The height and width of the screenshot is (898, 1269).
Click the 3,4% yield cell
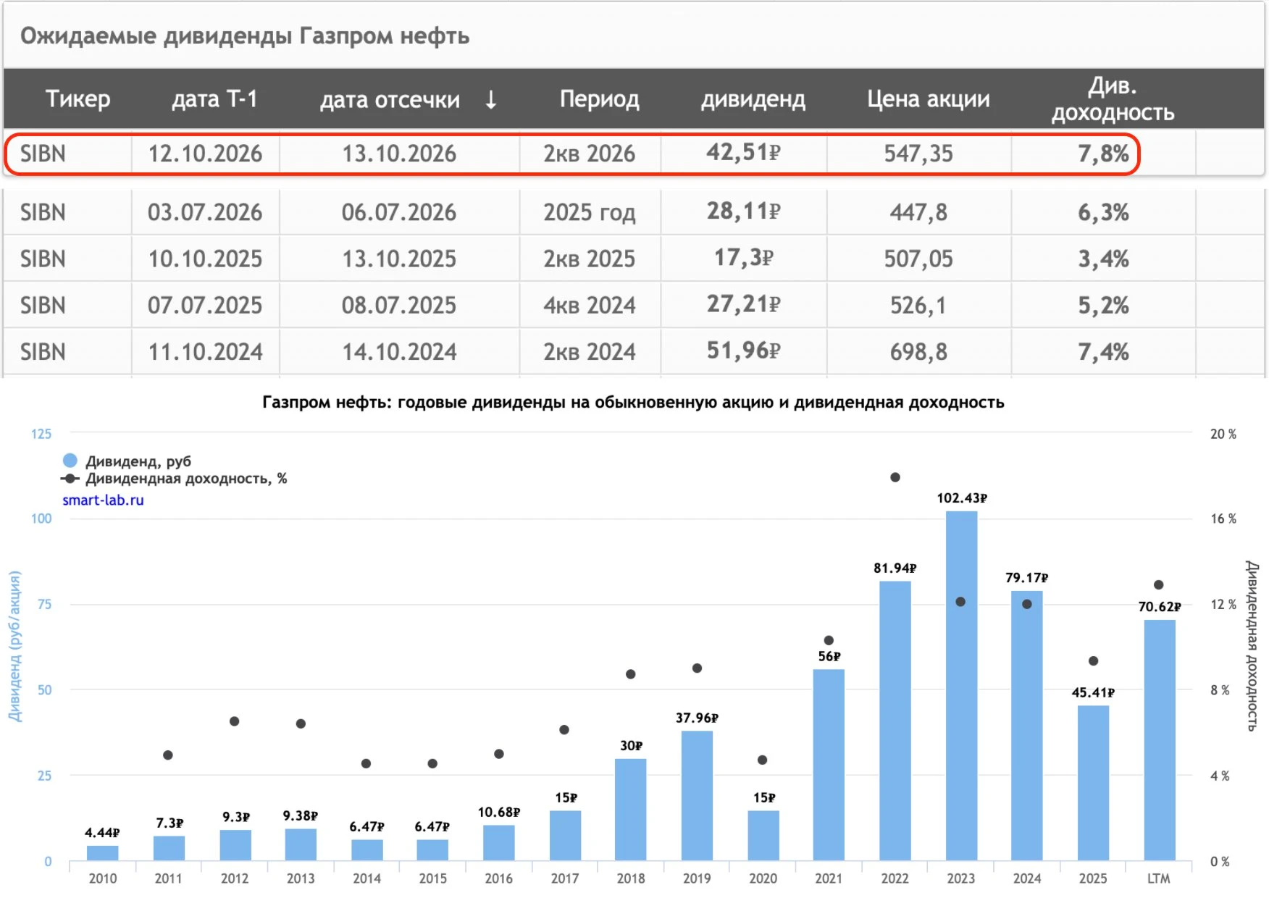coord(1103,259)
